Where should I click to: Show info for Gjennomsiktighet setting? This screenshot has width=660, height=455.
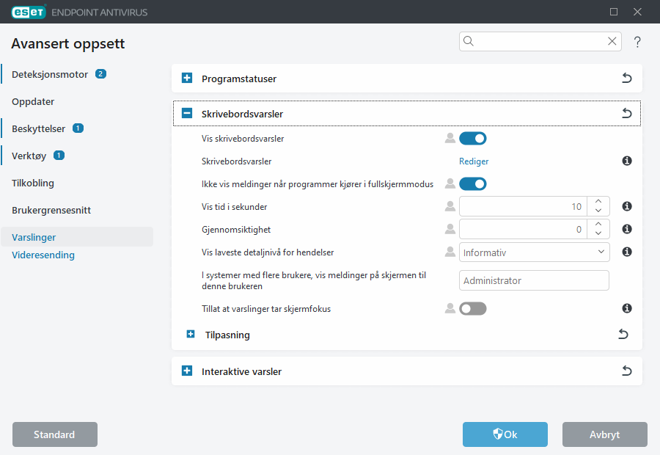pos(627,229)
